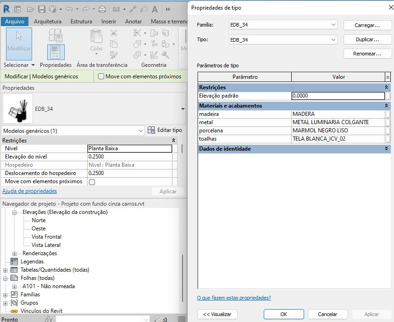
Task: Select the Match Type Properties brush icon
Action: tap(114, 55)
